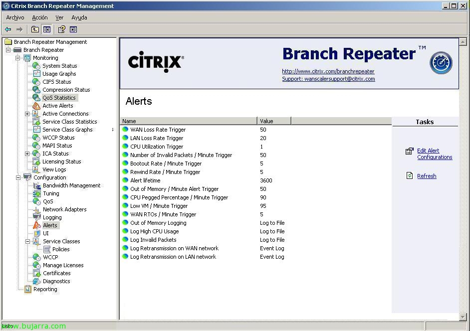Click the Back arrow toolbar icon
The height and width of the screenshot is (331, 470).
tap(8, 29)
